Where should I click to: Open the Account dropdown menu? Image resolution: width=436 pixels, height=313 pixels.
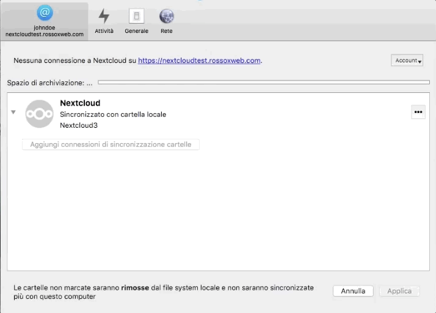pyautogui.click(x=407, y=61)
